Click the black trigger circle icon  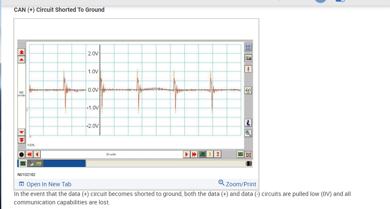click(21, 155)
